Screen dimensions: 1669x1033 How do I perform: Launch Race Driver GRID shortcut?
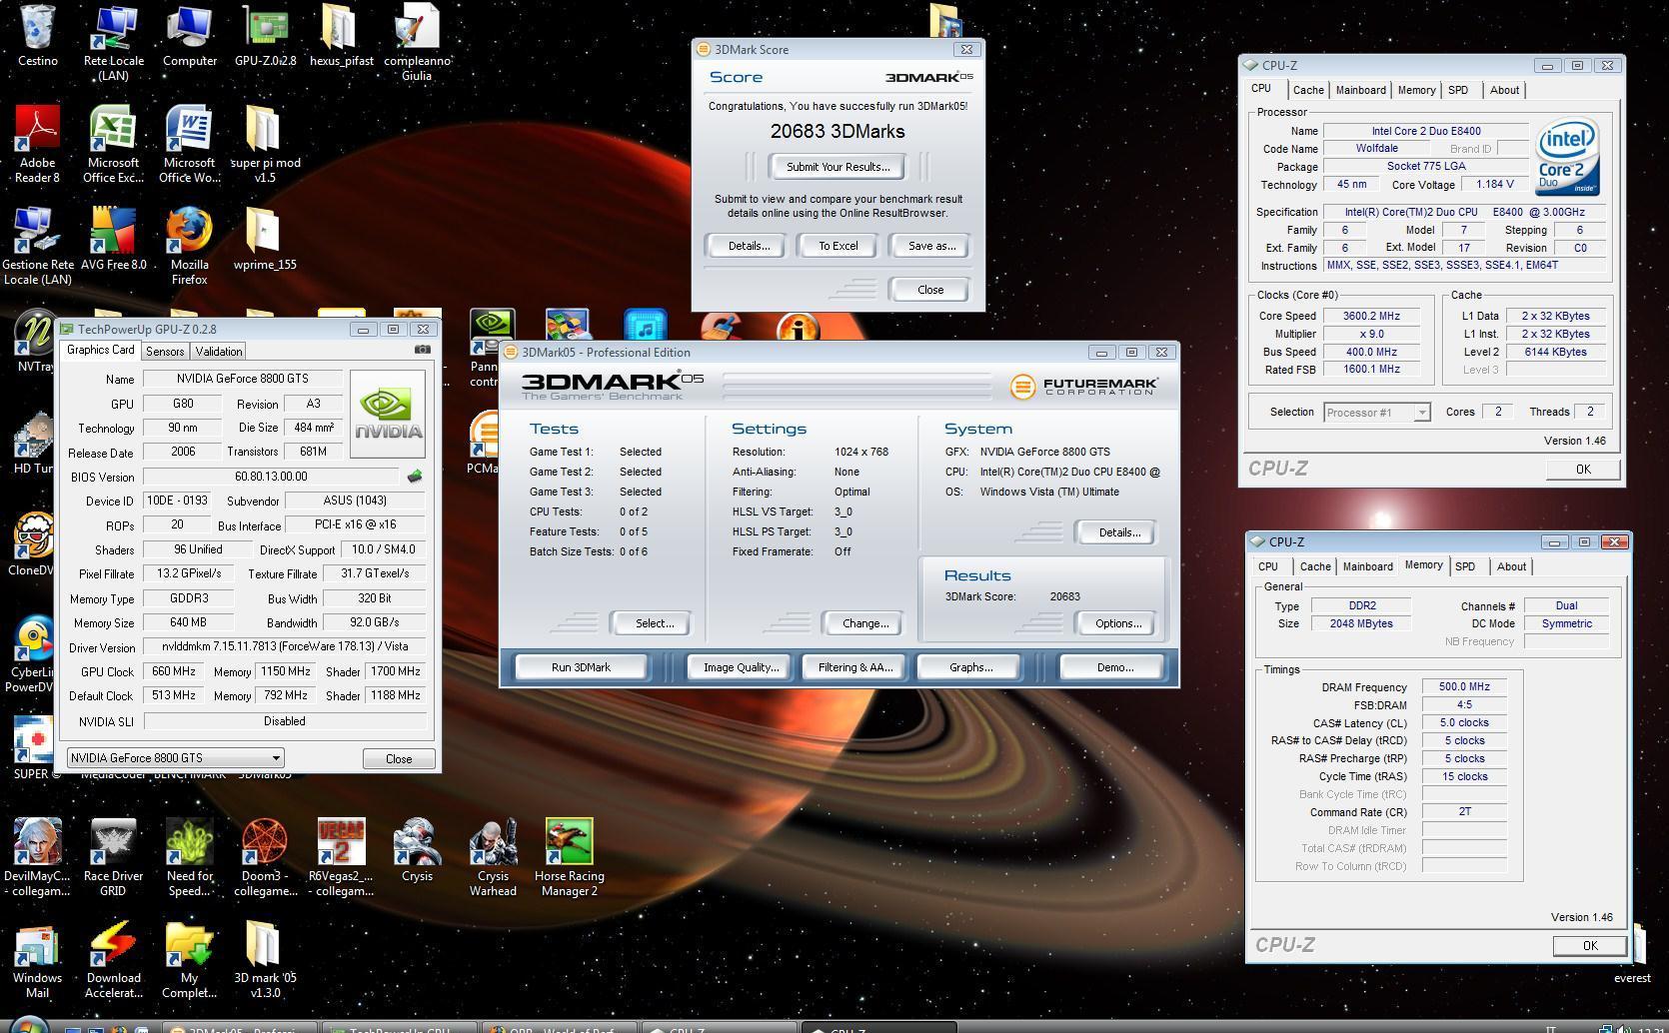(113, 857)
